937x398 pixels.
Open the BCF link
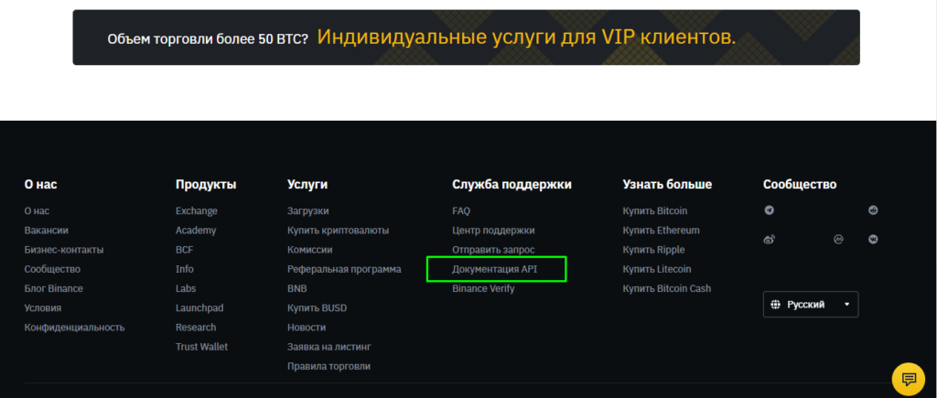tap(185, 250)
